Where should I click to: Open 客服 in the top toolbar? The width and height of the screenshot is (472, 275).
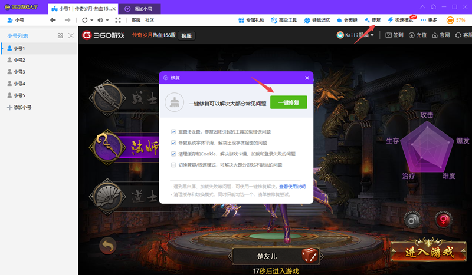point(136,20)
